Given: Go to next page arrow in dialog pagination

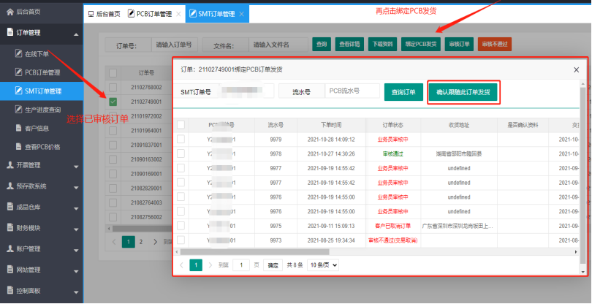Looking at the screenshot, I should click(x=210, y=265).
